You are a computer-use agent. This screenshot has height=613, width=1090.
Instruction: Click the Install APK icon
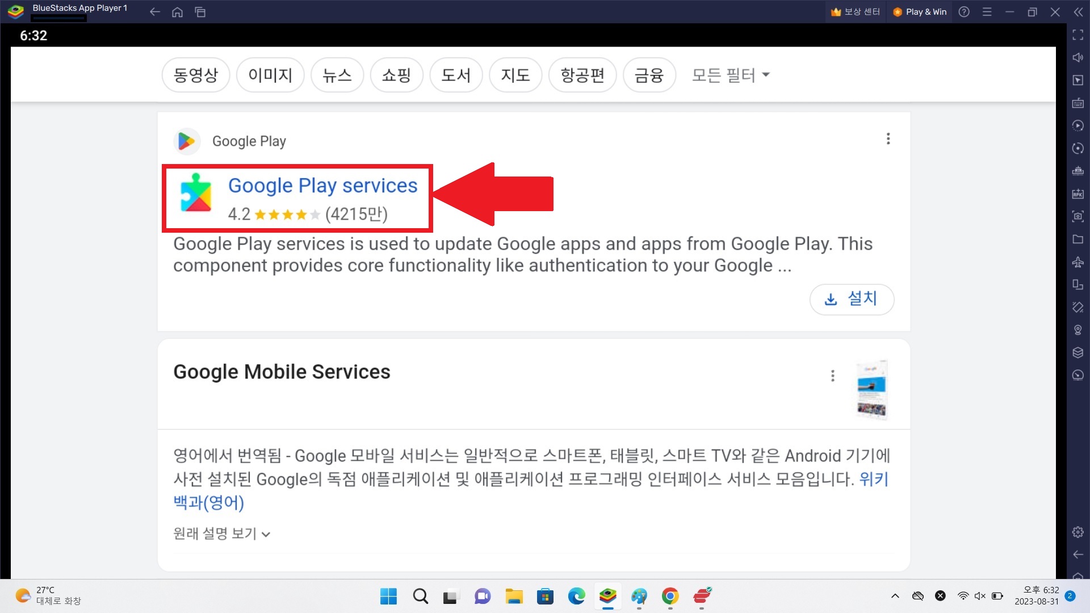[x=1078, y=194]
